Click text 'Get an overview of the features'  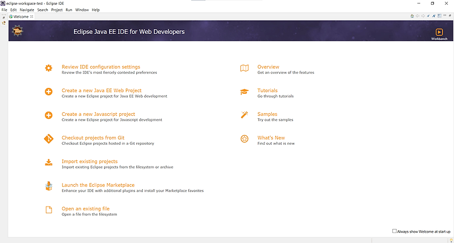(286, 73)
